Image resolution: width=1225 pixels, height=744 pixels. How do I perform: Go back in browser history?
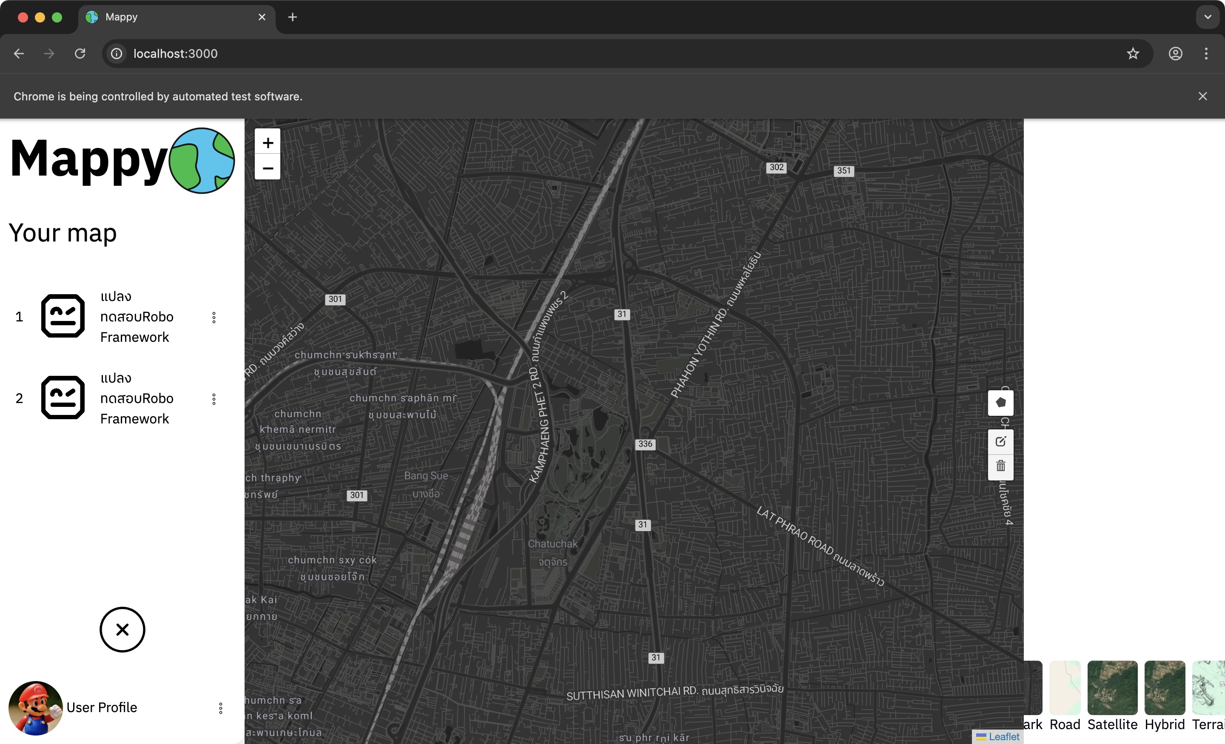[19, 54]
